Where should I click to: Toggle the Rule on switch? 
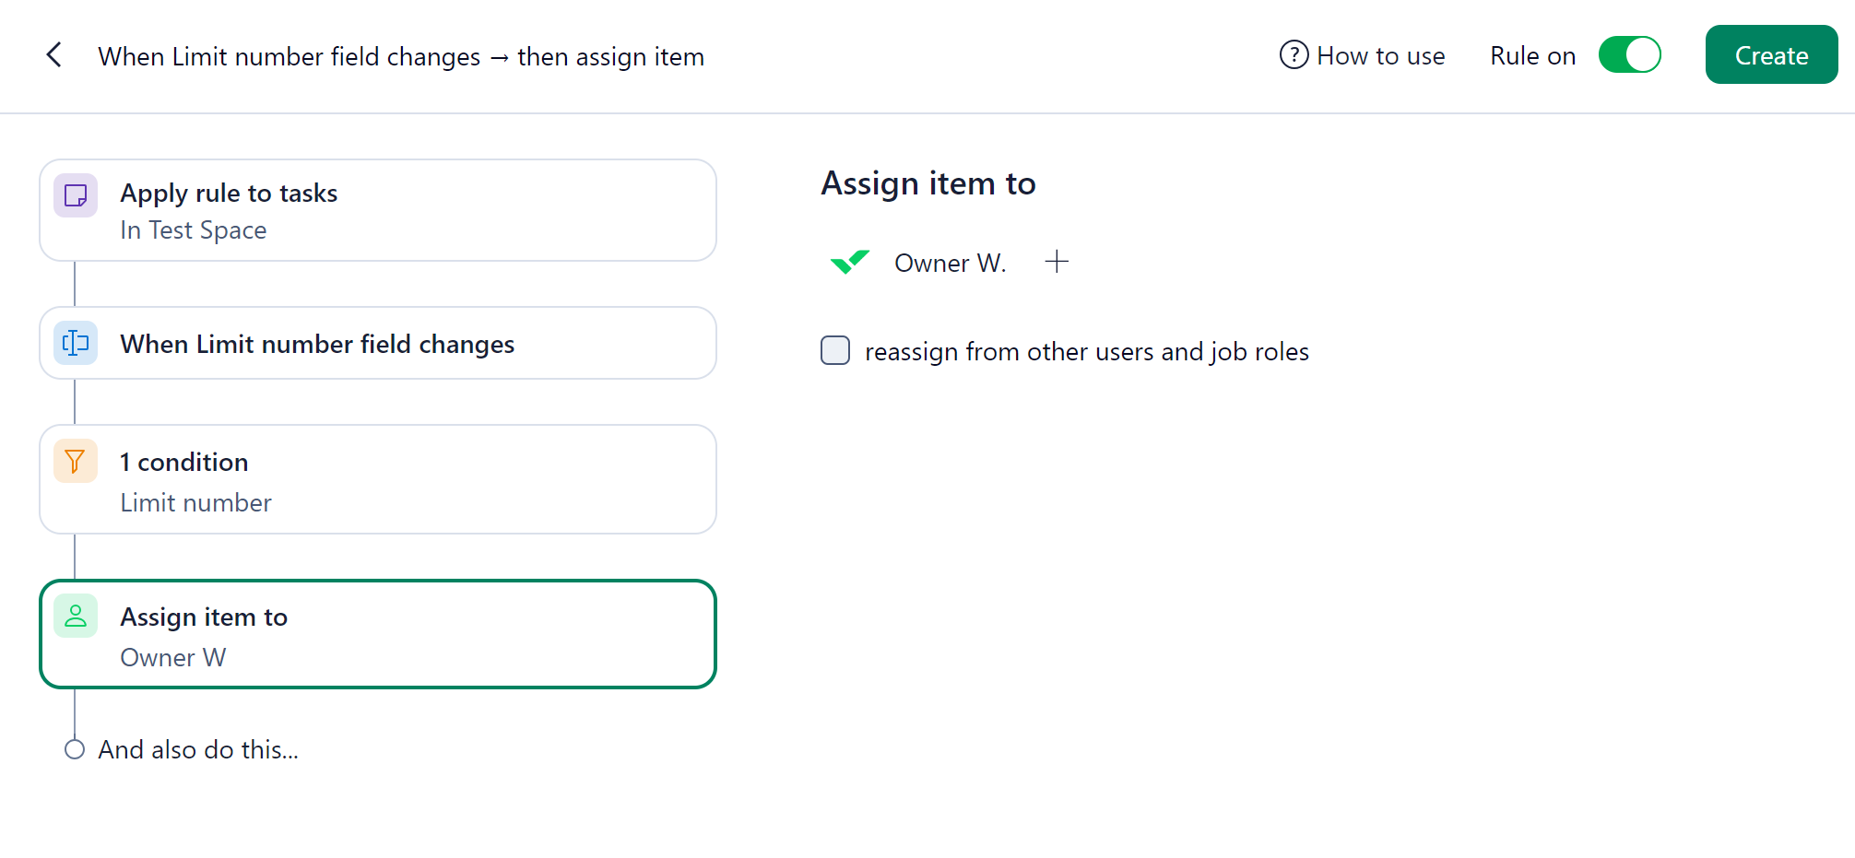tap(1629, 55)
